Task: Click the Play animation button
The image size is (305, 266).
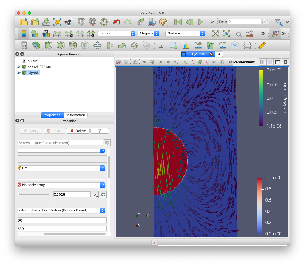Action: tap(201, 22)
